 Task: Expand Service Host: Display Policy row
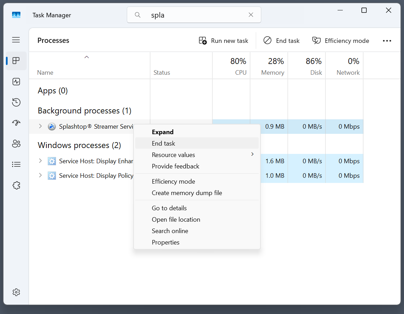[40, 176]
